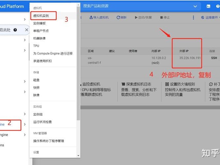The width and height of the screenshot is (220, 165).
Task: Expand sidebar chevron beside scrollbar near TPU
Action: (x=25, y=50)
